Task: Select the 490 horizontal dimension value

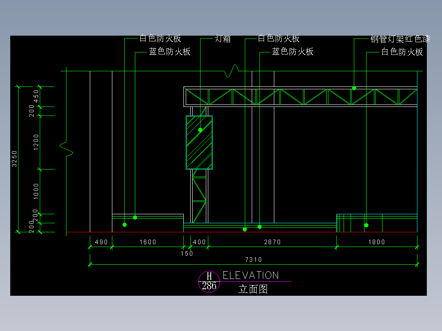Action: (x=101, y=242)
